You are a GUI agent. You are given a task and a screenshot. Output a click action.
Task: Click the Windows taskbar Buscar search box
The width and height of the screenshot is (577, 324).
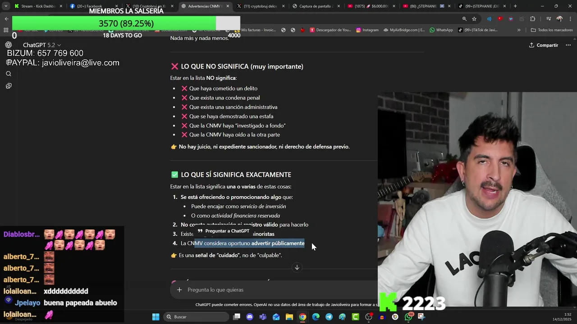click(x=196, y=317)
